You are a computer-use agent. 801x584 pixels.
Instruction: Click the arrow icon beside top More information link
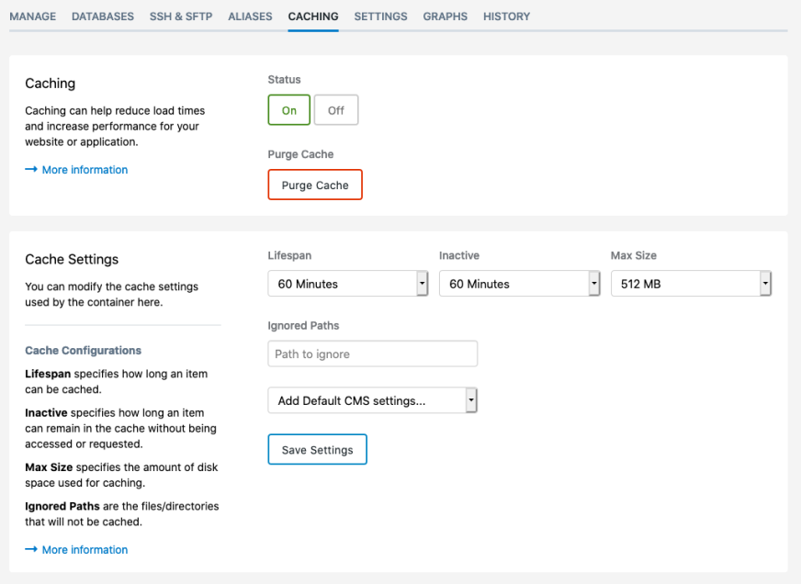coord(31,169)
